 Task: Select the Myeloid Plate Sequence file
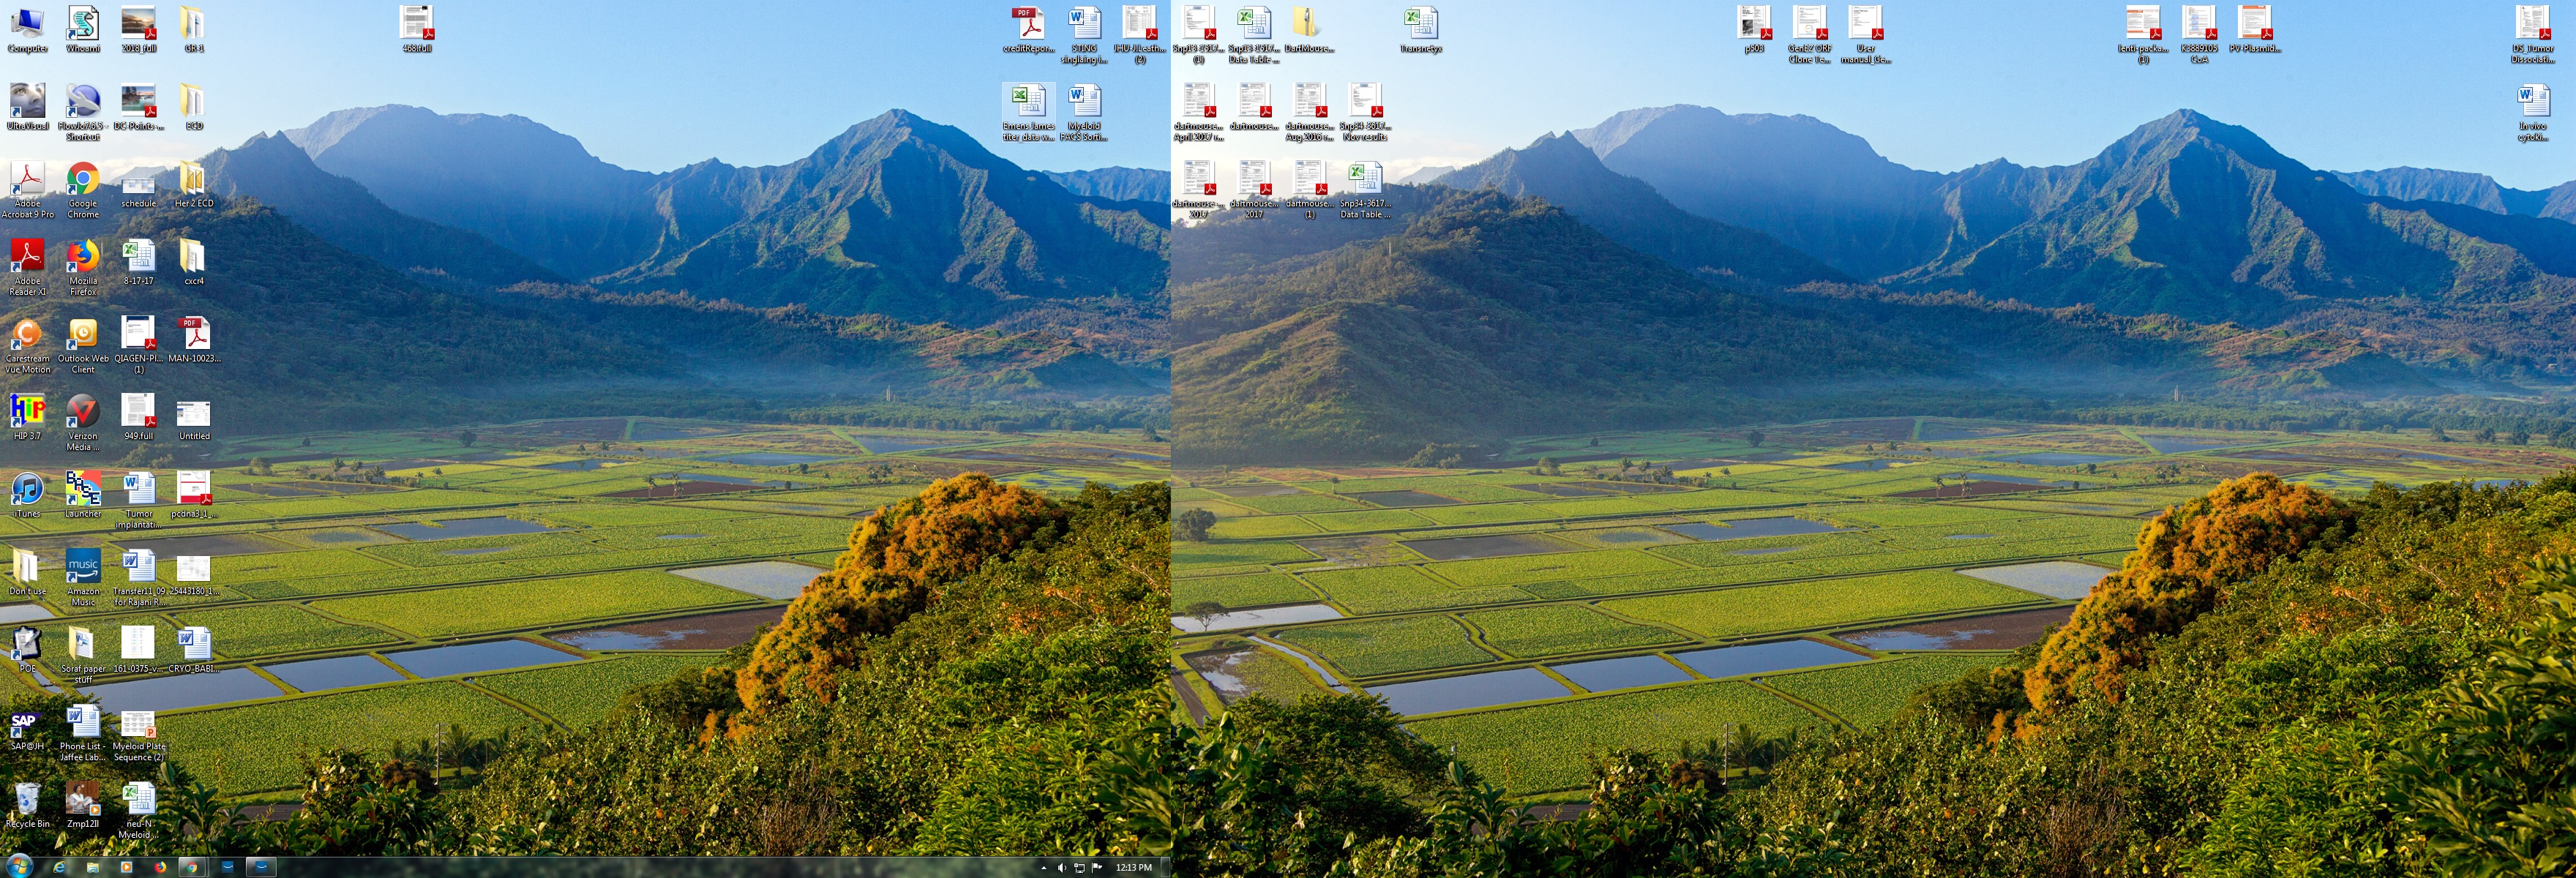click(x=138, y=723)
